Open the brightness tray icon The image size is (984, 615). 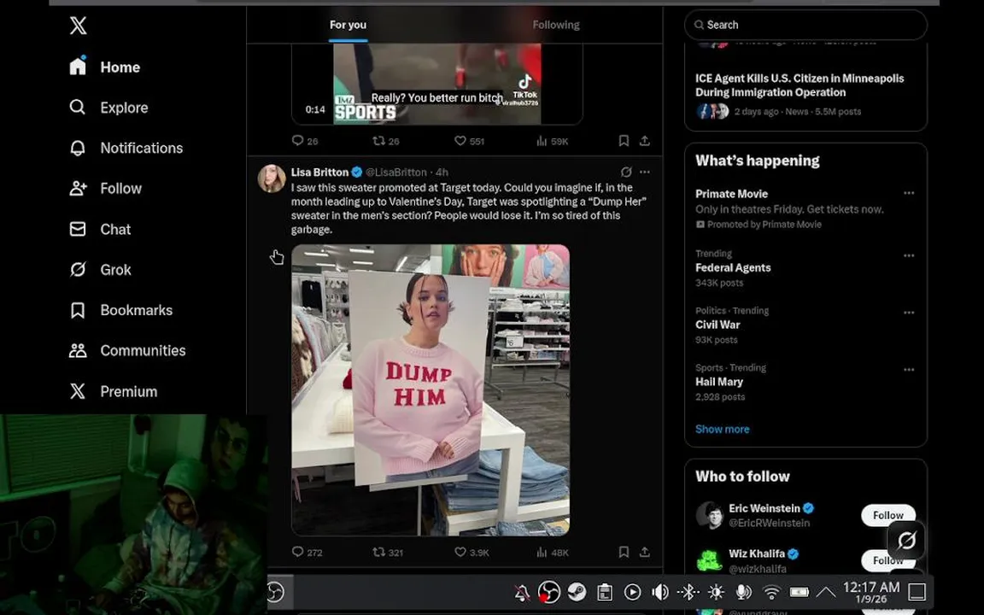[716, 592]
